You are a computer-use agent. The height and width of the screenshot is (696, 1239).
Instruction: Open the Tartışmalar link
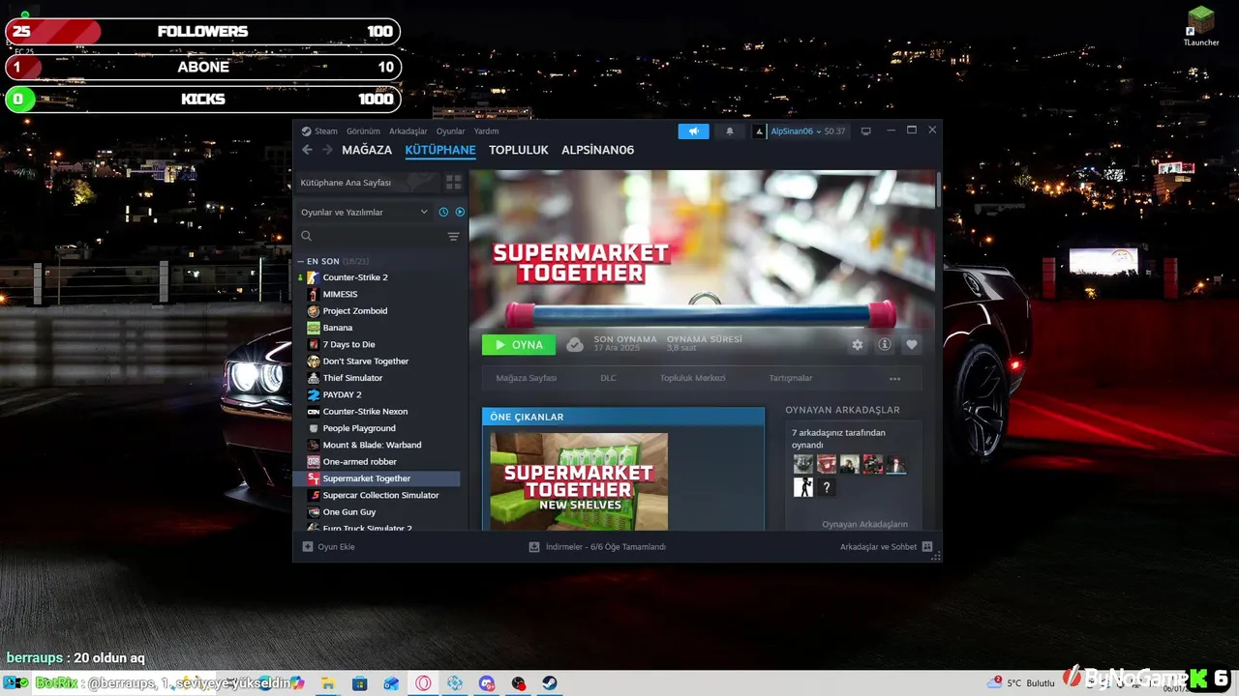790,378
